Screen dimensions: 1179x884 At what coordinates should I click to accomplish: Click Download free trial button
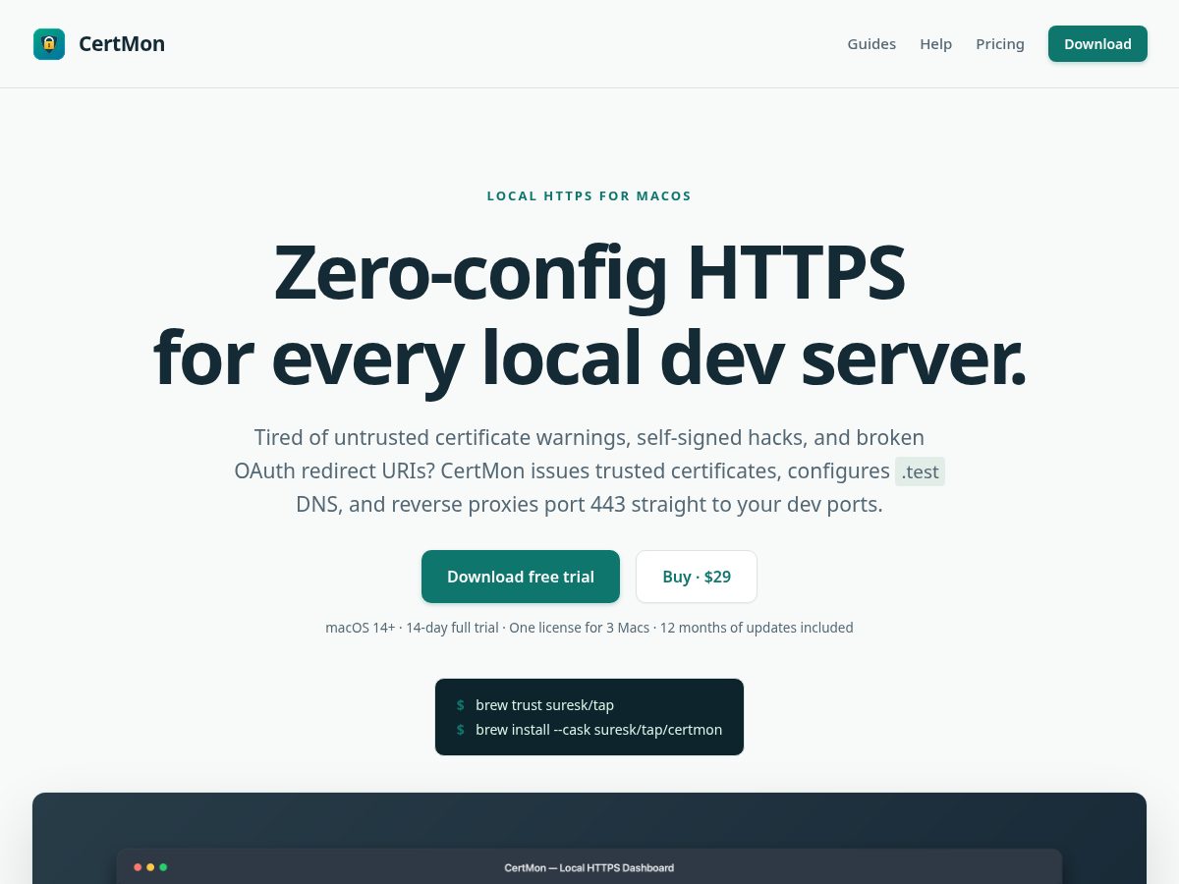(521, 577)
